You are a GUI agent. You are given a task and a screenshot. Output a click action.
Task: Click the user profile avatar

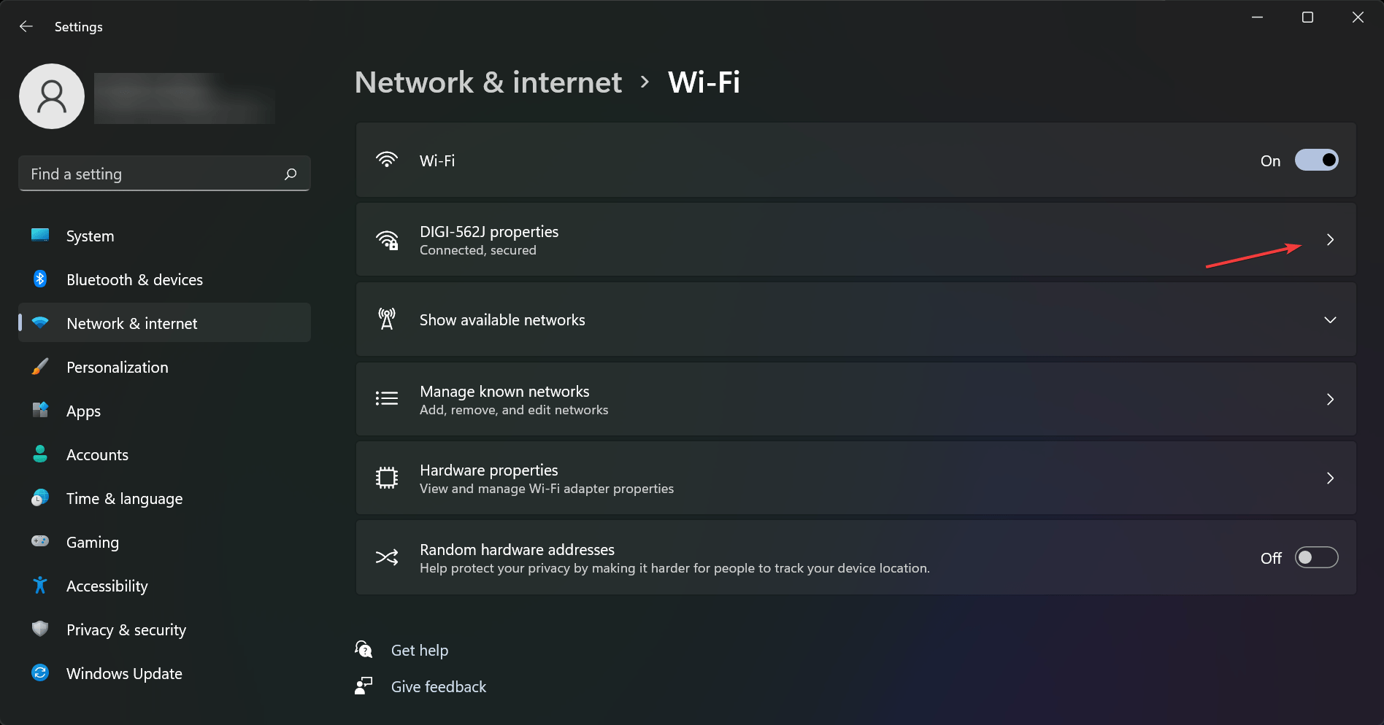[x=52, y=96]
